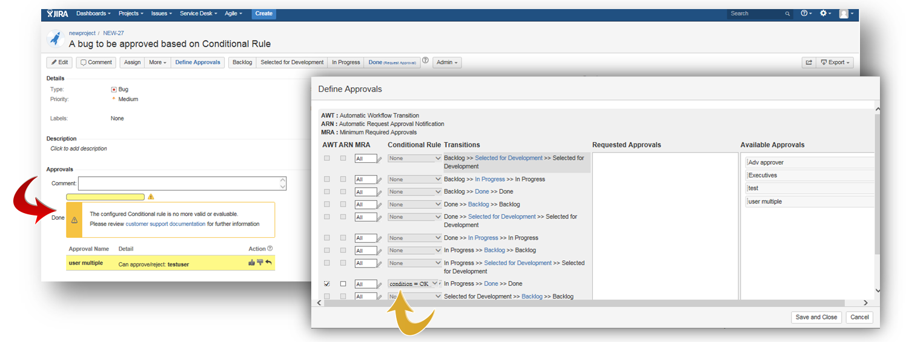Click the help icon next to Action
Image resolution: width=906 pixels, height=342 pixels.
[x=270, y=249]
